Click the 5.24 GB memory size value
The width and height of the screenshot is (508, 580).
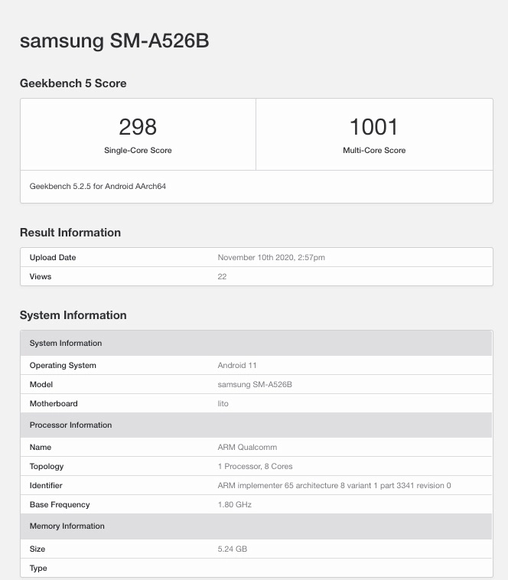pyautogui.click(x=233, y=549)
